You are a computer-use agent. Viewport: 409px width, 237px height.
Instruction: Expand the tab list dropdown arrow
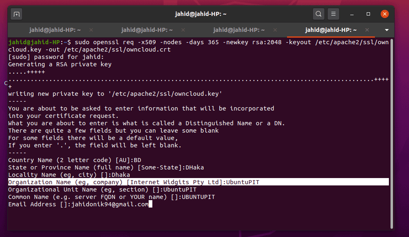(x=387, y=30)
